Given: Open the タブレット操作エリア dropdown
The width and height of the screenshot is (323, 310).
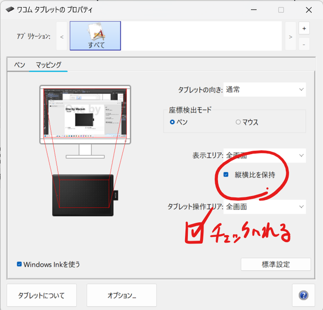Looking at the screenshot, I should [x=264, y=207].
